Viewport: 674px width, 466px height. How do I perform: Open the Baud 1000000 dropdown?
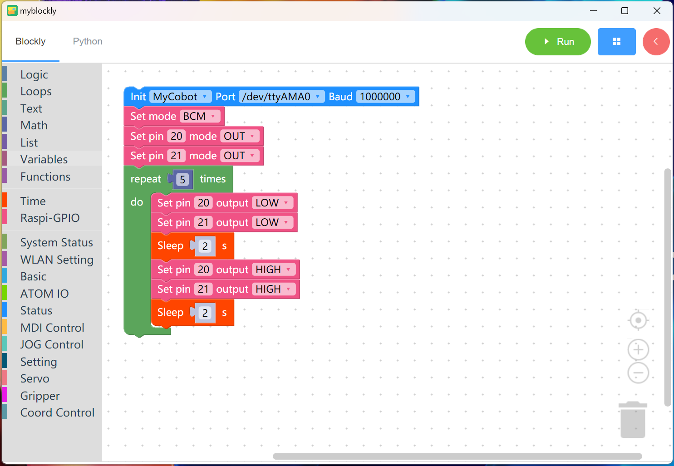[x=385, y=97]
